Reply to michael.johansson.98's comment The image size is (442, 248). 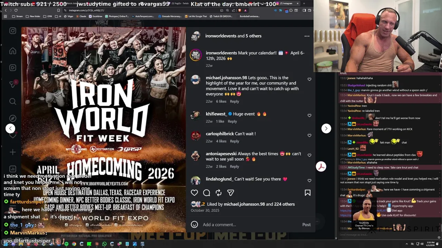click(234, 101)
